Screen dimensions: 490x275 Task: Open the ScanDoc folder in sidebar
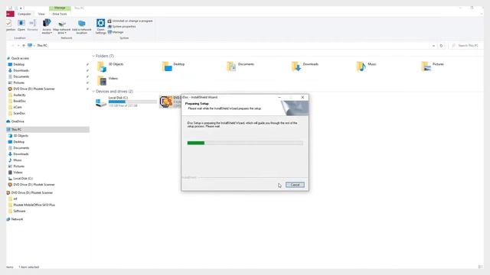tap(19, 113)
